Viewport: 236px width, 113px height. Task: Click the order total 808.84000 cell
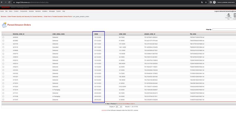pyautogui.click(x=122, y=64)
